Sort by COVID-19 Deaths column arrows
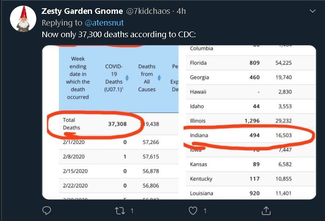 pos(127,78)
